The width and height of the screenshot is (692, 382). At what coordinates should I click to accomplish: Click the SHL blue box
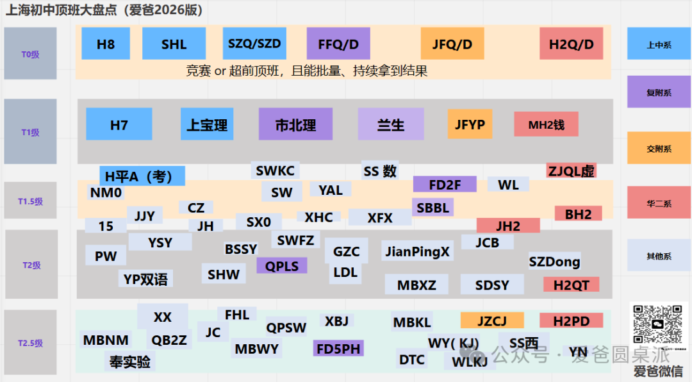pyautogui.click(x=174, y=44)
